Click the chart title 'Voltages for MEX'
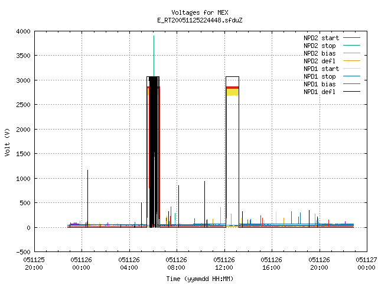Image resolution: width=378 pixels, height=284 pixels. [200, 12]
